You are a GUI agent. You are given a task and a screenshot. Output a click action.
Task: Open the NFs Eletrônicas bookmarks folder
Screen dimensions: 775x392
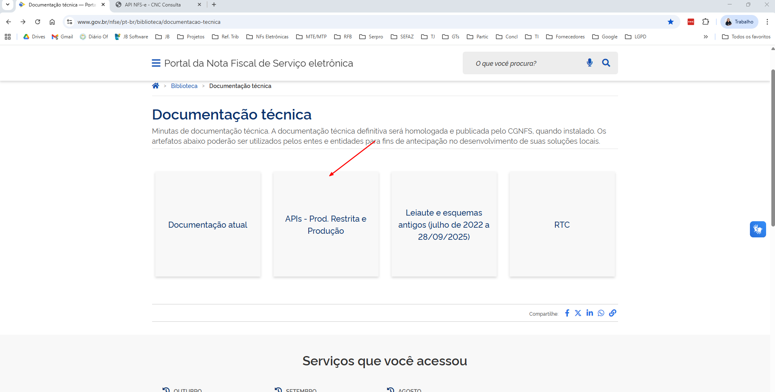click(267, 37)
